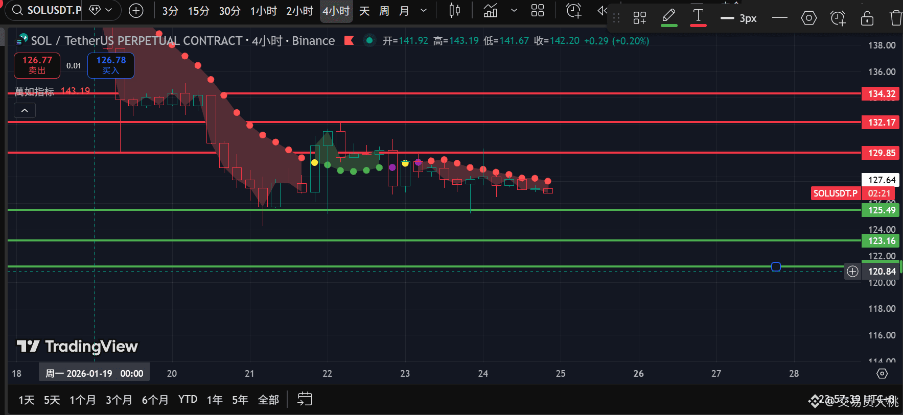
Task: Create an alert with the clock-plus icon
Action: coord(574,10)
